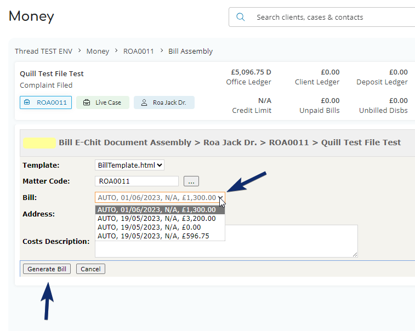
Task: Click the Generate Bill button
Action: tap(47, 269)
